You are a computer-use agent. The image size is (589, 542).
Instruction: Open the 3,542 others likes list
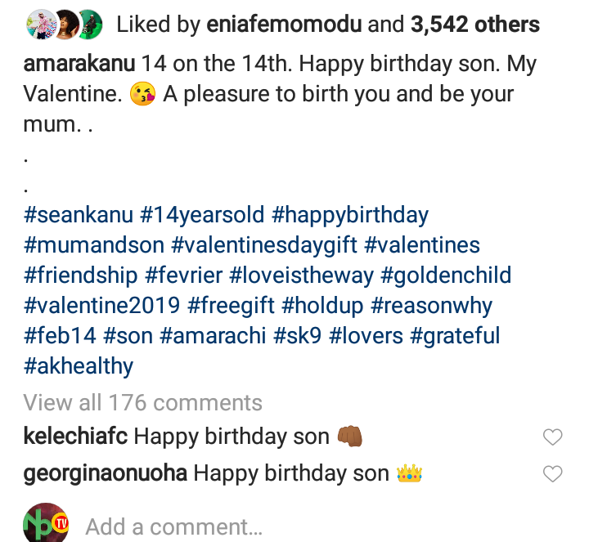[474, 24]
